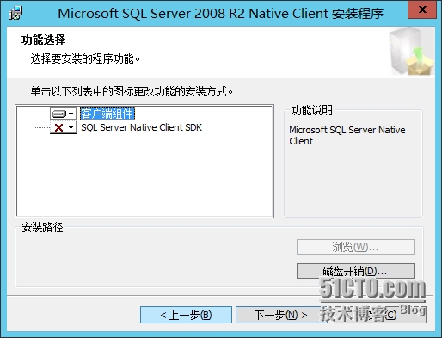Select the 客户端组件 feature row

click(x=107, y=114)
